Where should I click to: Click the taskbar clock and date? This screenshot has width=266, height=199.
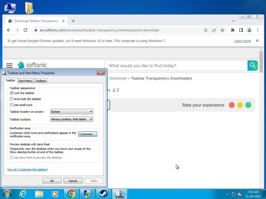tap(253, 194)
